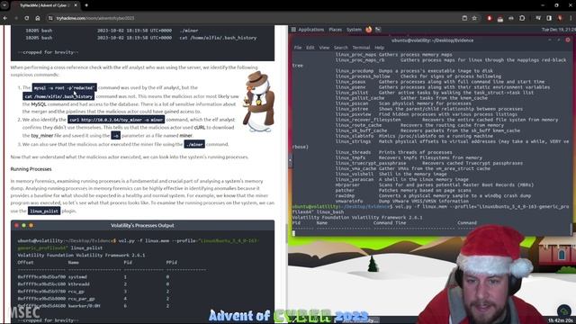576x324 pixels.
Task: Click the green icon in VM corner
Action: tap(563, 311)
